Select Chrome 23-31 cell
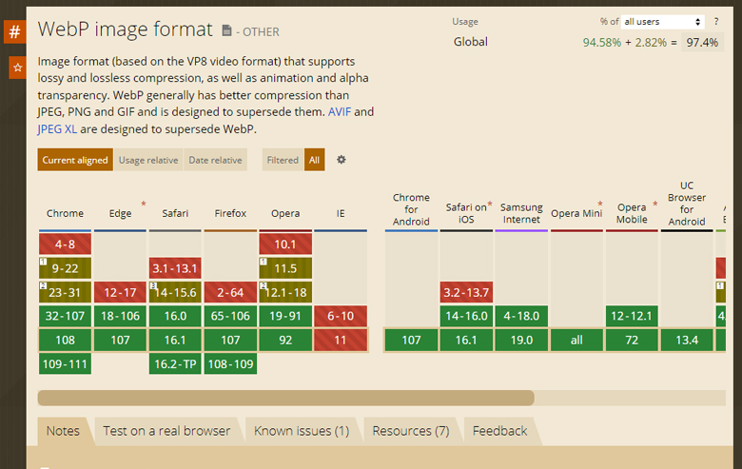Image resolution: width=742 pixels, height=469 pixels. pyautogui.click(x=65, y=292)
